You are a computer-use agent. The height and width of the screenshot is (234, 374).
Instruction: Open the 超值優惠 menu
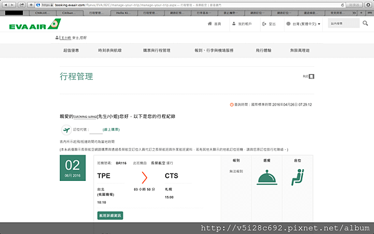[71, 51]
